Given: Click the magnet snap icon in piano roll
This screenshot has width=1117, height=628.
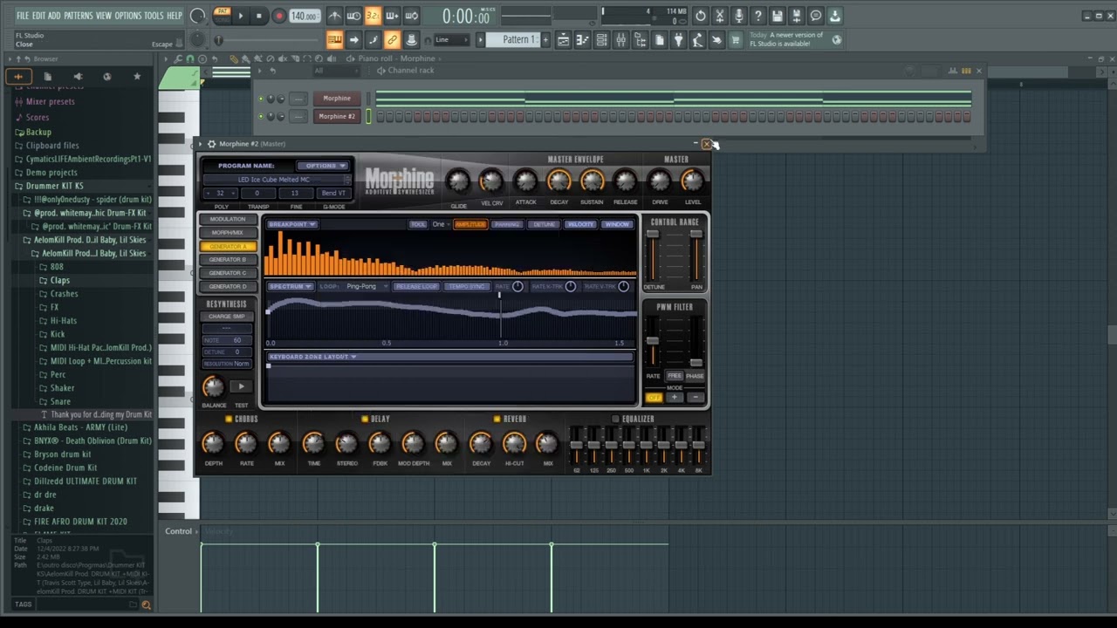Looking at the screenshot, I should pos(190,58).
